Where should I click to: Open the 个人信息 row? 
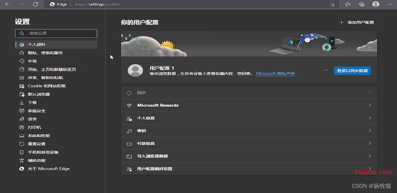tap(249, 118)
